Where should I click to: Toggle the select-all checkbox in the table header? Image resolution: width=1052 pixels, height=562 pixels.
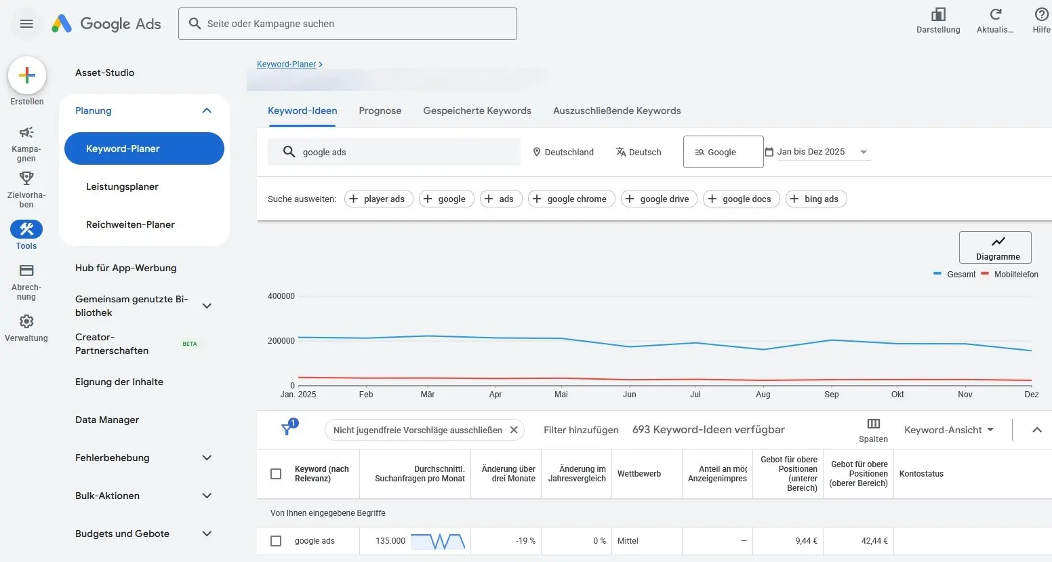[276, 474]
